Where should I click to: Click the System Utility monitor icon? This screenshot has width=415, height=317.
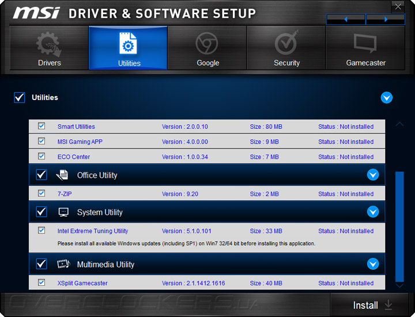pyautogui.click(x=63, y=212)
